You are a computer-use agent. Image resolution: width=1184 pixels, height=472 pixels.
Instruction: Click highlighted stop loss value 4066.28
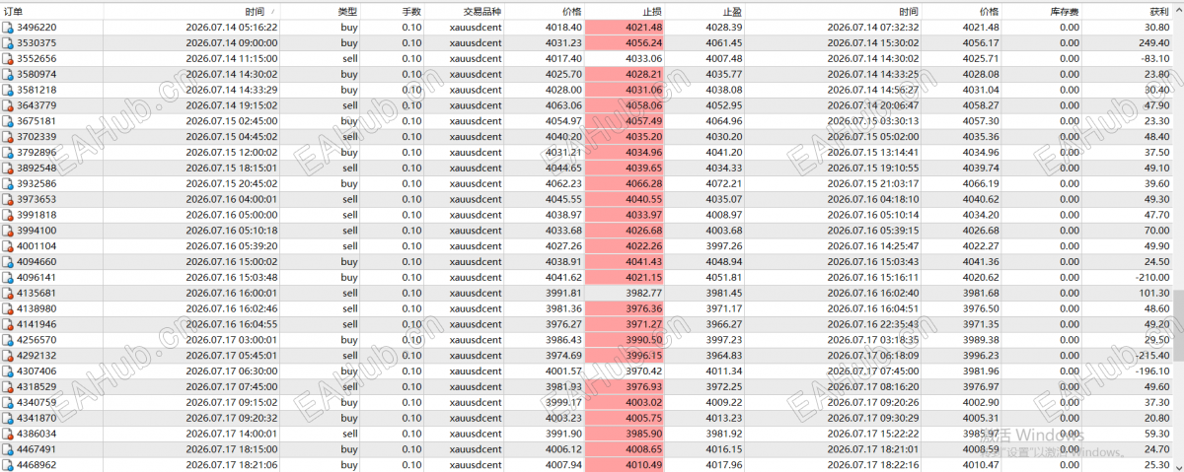pos(643,183)
